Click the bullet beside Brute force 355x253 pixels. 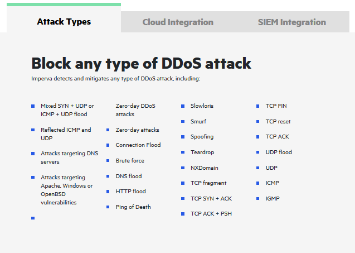[108, 161]
